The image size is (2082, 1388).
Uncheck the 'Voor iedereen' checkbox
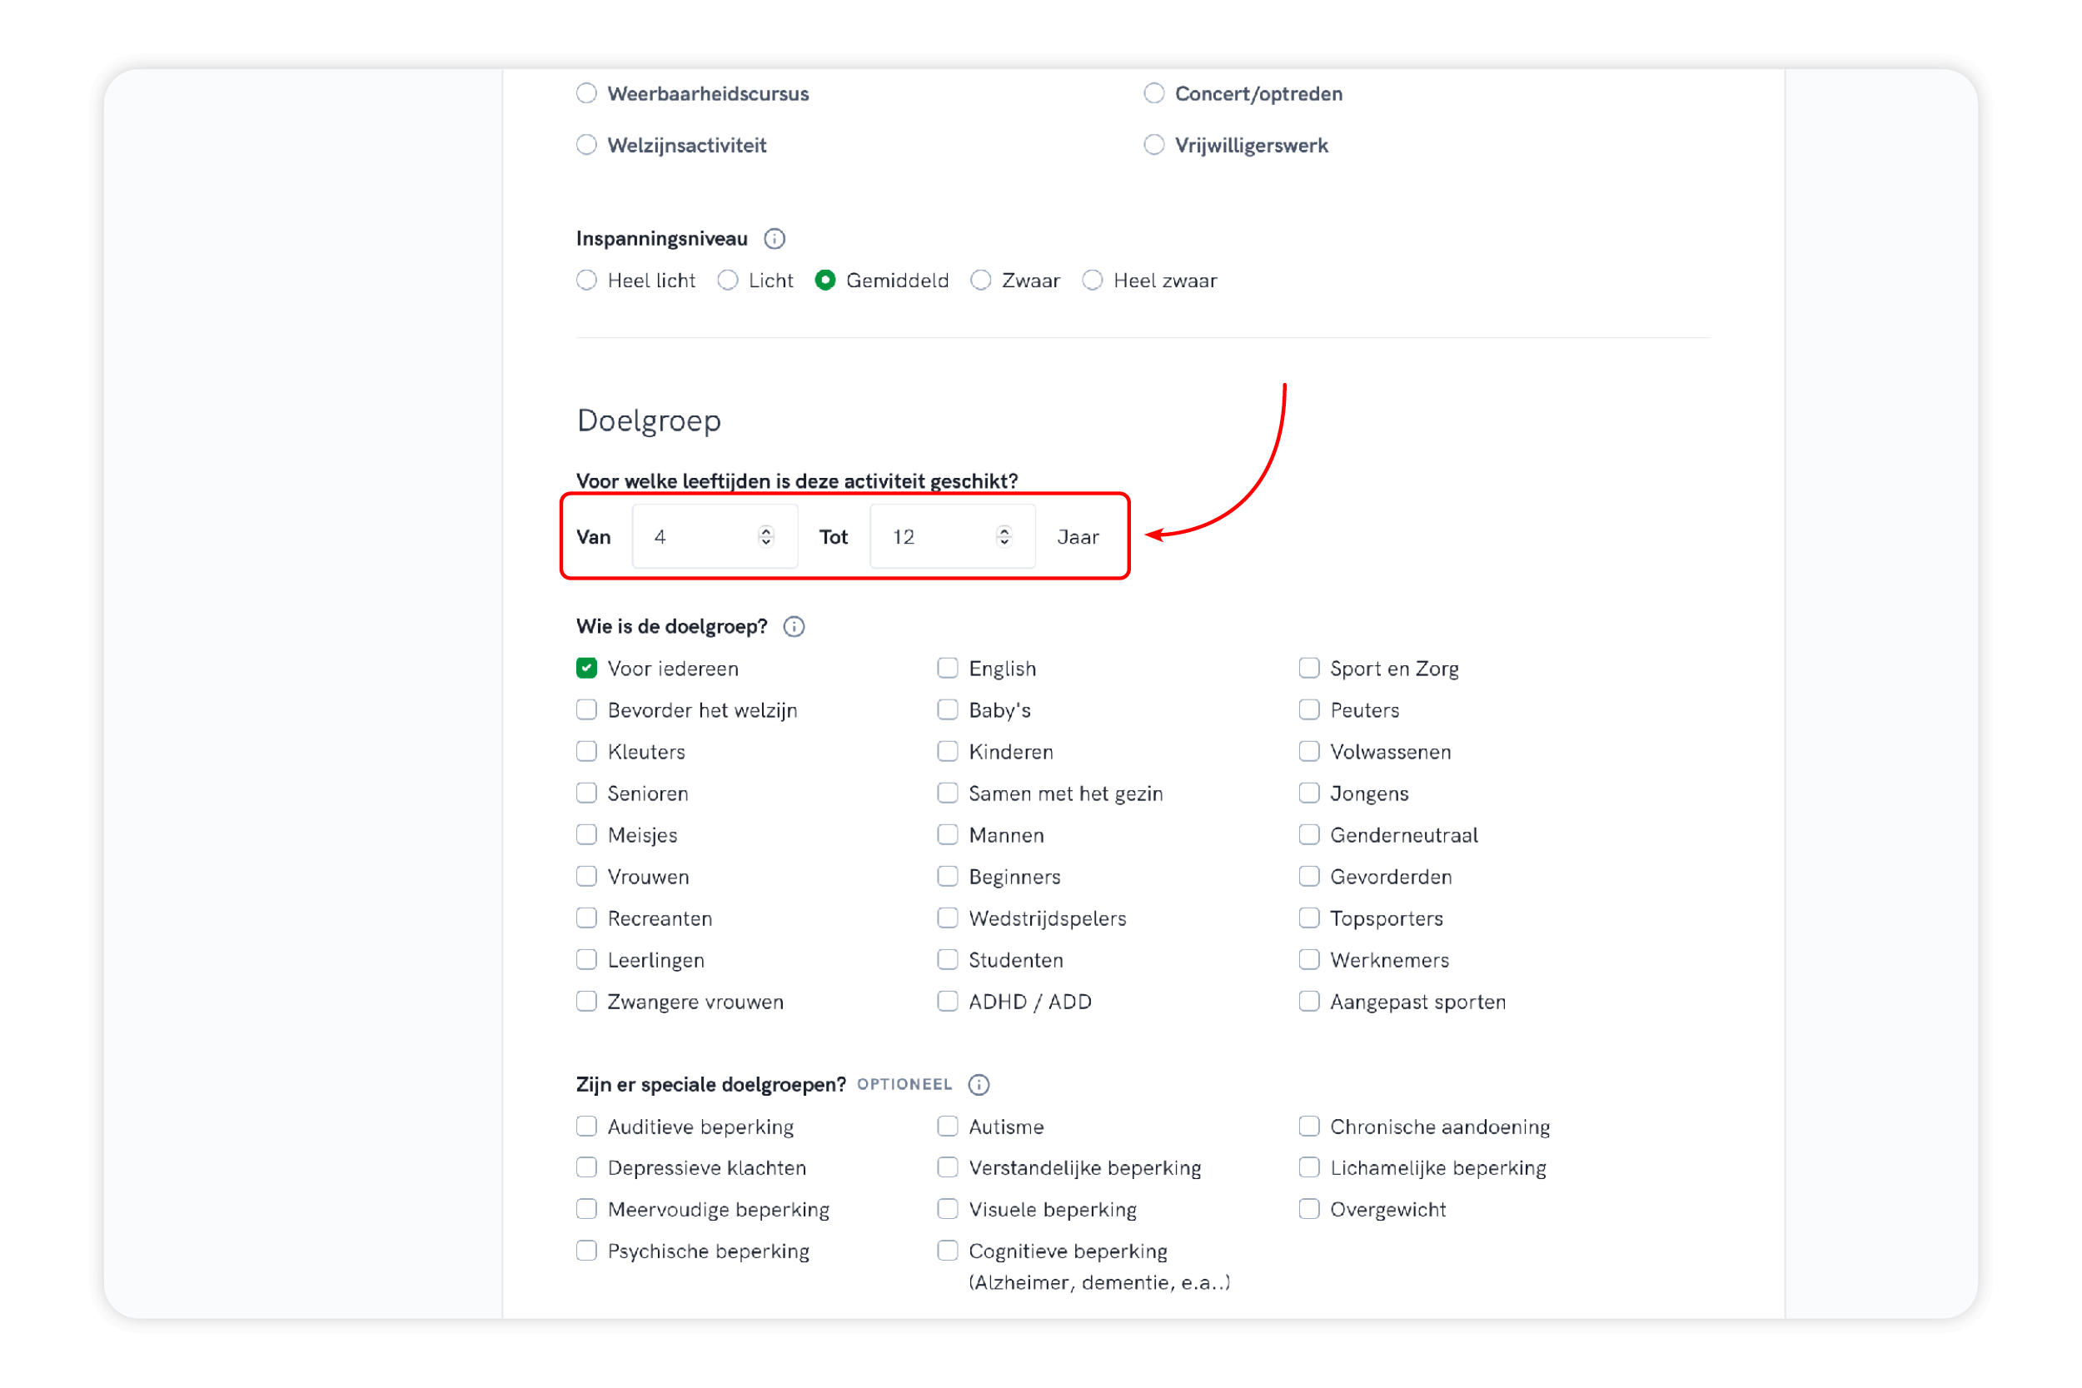point(587,669)
